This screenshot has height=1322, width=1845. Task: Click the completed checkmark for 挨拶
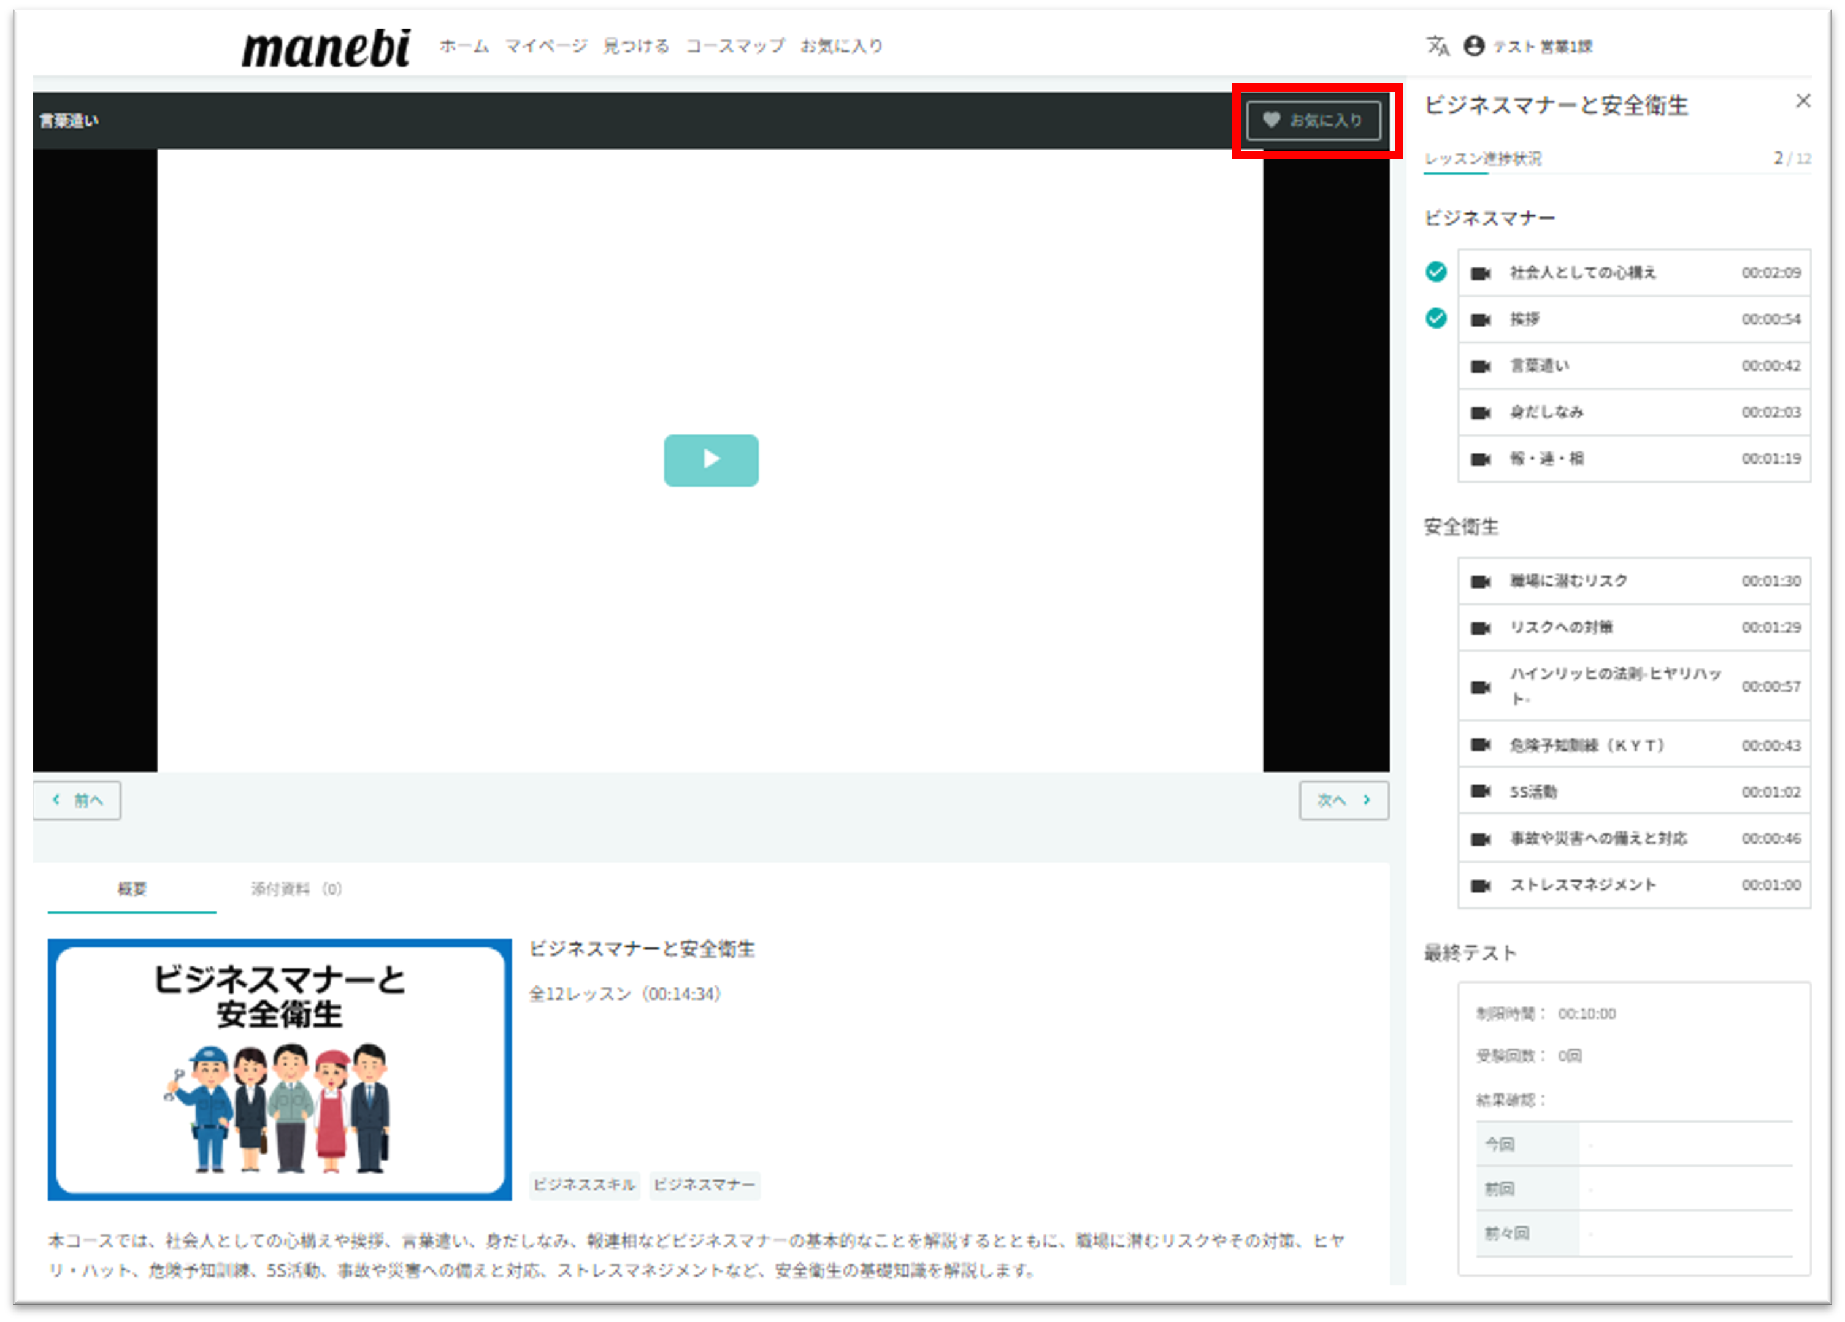(x=1436, y=318)
